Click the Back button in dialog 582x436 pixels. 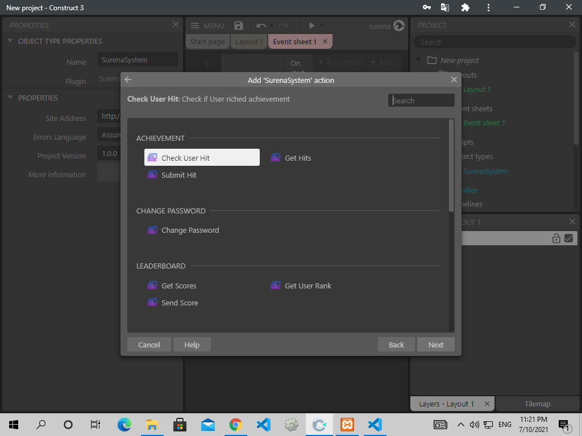(x=396, y=345)
